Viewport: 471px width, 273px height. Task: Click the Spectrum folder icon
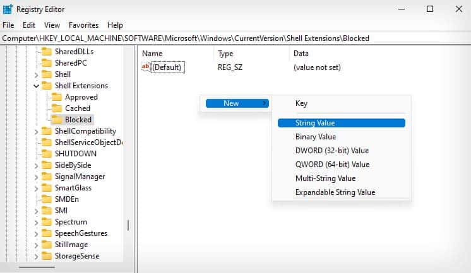tap(47, 222)
